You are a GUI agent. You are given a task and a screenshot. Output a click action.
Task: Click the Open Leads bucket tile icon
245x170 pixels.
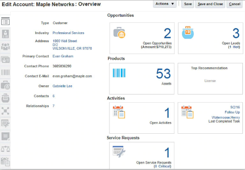188,32
